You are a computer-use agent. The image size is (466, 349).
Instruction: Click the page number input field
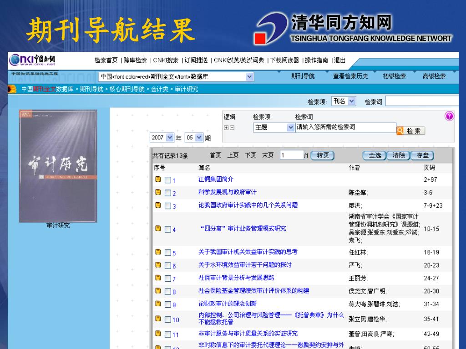click(292, 155)
